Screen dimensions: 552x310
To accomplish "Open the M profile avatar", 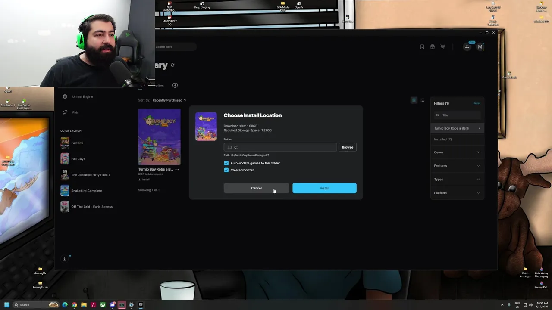I will tap(480, 47).
